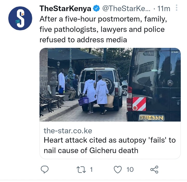Like the tweet with heart icon
Viewport: 187px width, 182px height.
[x=118, y=170]
